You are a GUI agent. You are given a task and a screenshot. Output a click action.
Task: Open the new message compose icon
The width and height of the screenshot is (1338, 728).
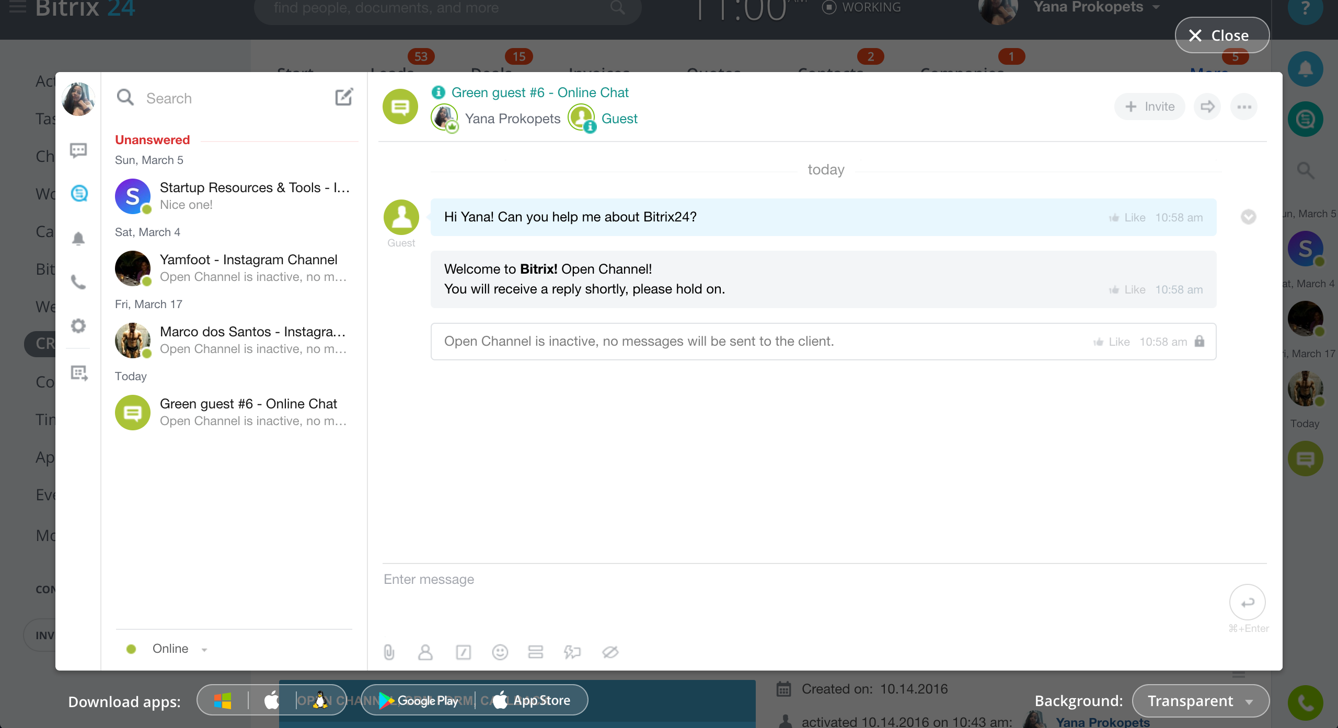click(344, 97)
